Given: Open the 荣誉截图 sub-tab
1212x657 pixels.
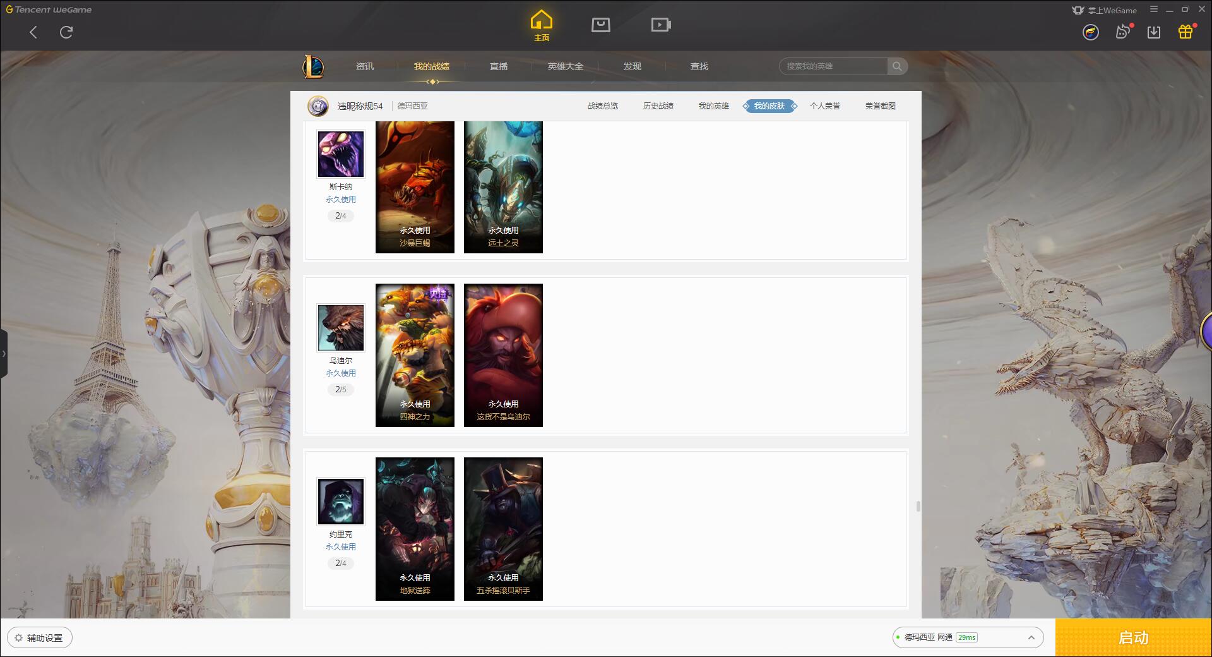Looking at the screenshot, I should pyautogui.click(x=881, y=106).
